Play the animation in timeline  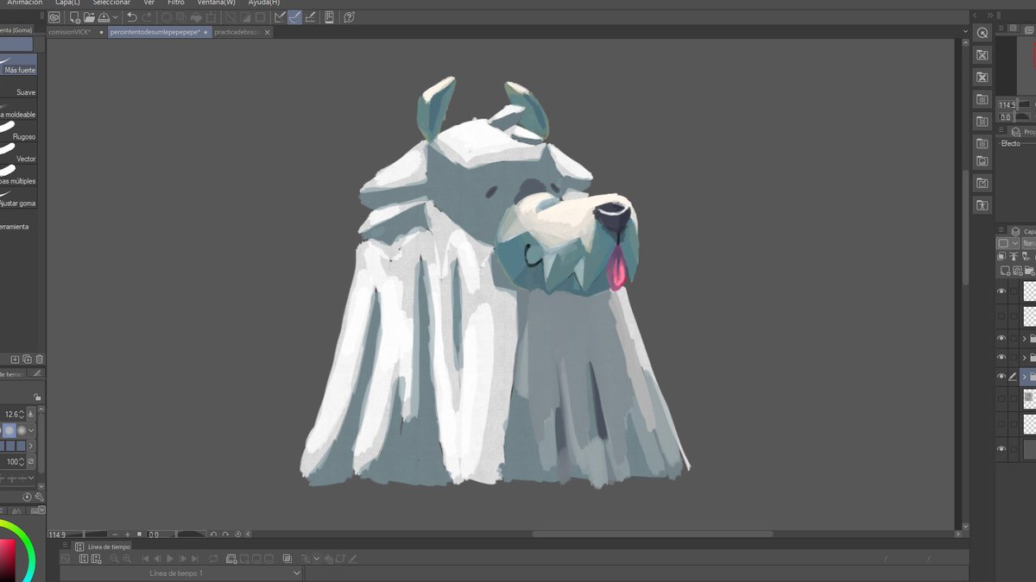170,559
